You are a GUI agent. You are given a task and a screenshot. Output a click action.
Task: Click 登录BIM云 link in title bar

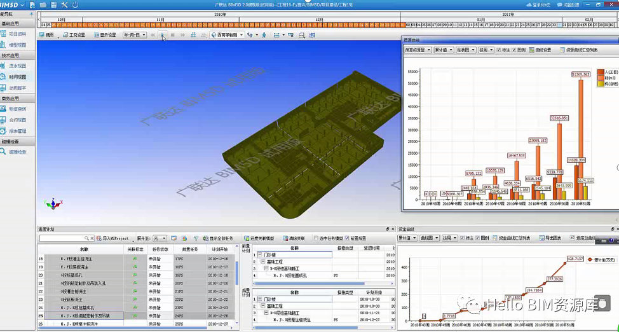pyautogui.click(x=538, y=4)
